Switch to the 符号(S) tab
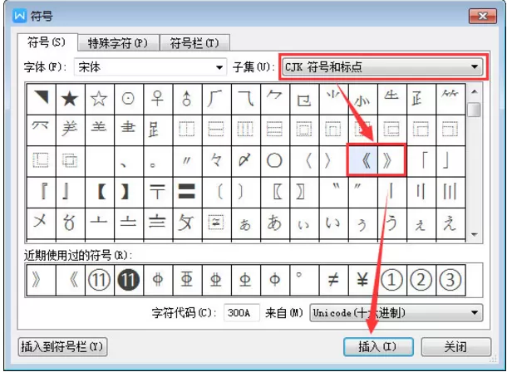The height and width of the screenshot is (372, 507). (x=47, y=42)
